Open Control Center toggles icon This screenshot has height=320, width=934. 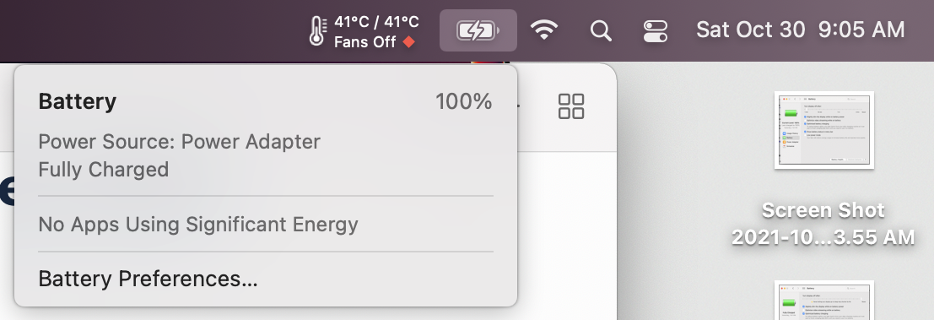tap(656, 31)
